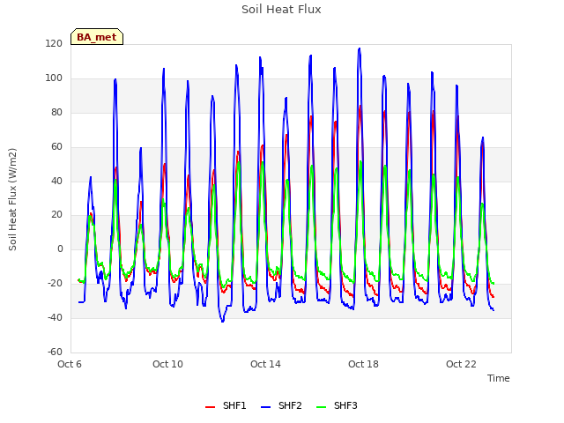
Task: Click the 120 y-axis tick label
Action: (54, 43)
